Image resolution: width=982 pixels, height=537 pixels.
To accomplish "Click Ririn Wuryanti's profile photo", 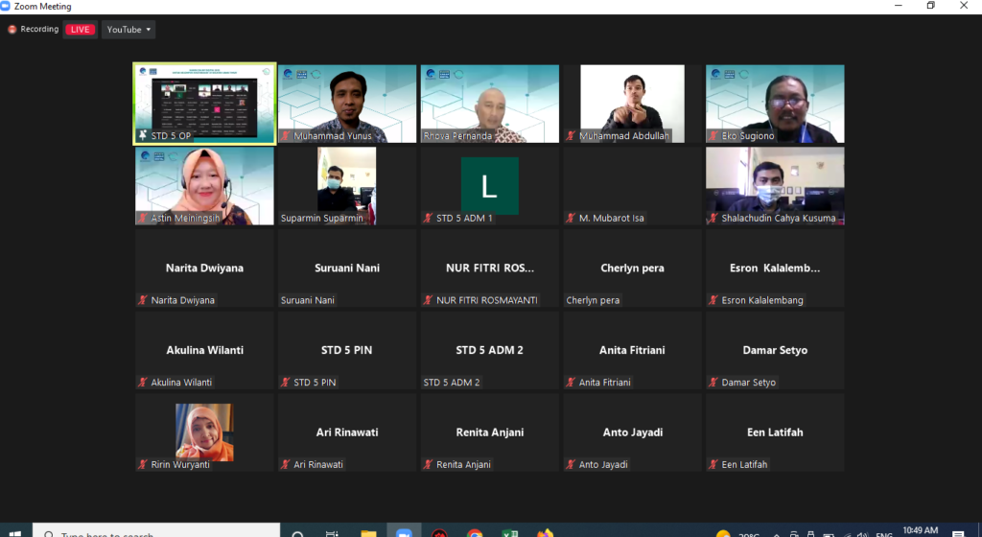I will 204,432.
